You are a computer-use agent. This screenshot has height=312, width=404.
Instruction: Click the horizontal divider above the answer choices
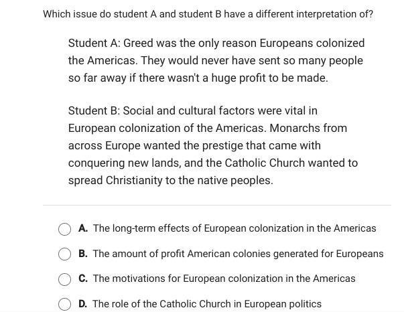[217, 205]
